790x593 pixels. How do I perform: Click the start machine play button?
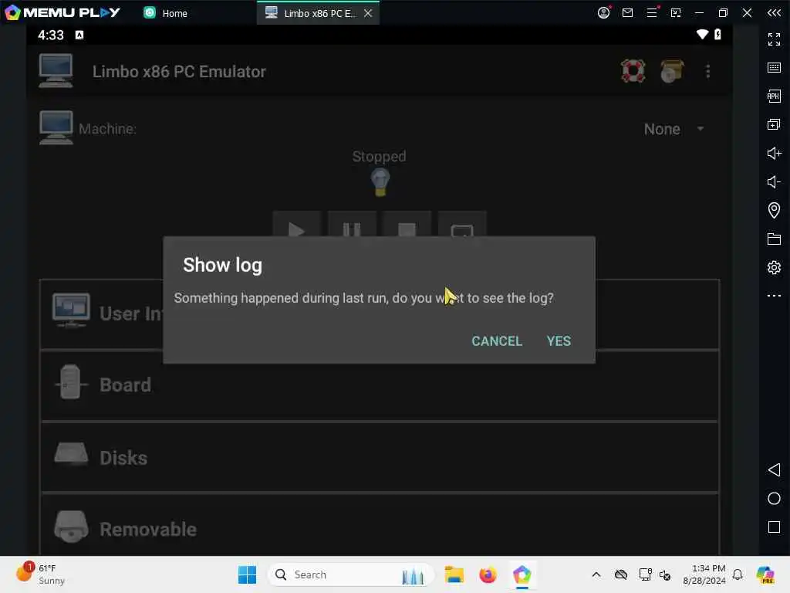297,225
